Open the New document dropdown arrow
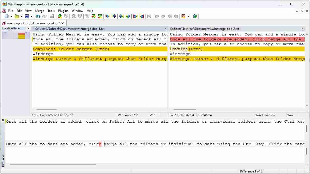This screenshot has height=174, width=310. tap(11, 16)
